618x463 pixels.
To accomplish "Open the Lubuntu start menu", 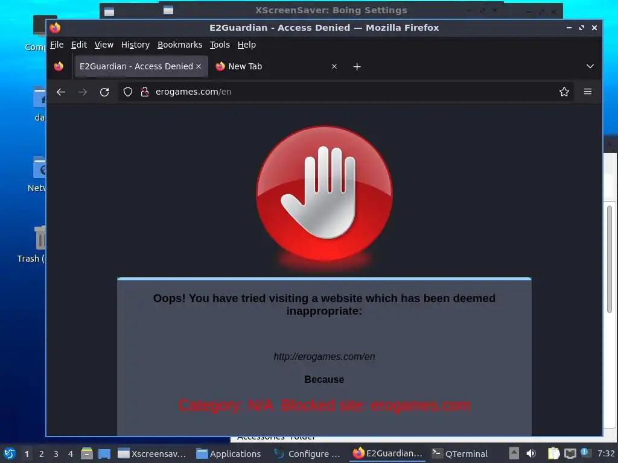I will (9, 453).
